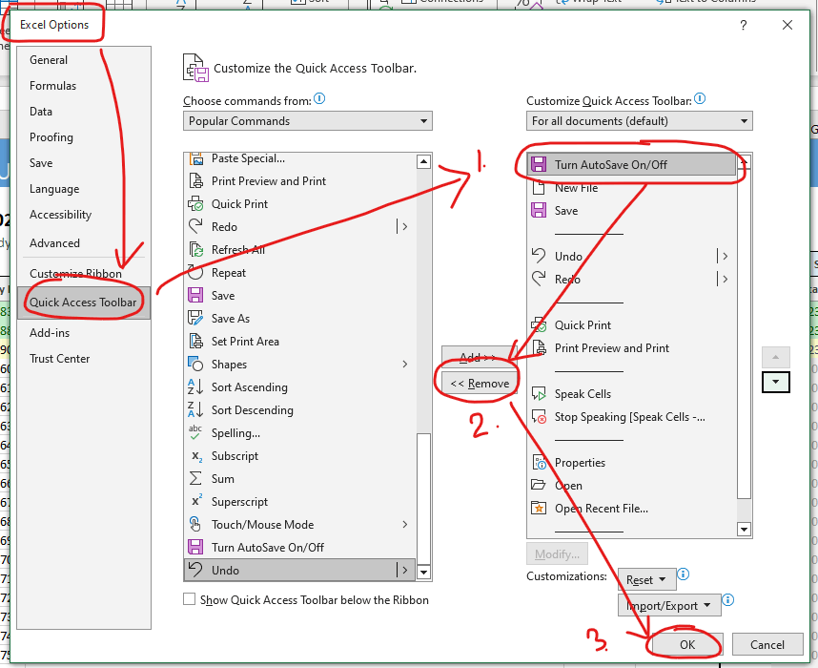Select Subscript command
The image size is (818, 668).
click(x=300, y=456)
